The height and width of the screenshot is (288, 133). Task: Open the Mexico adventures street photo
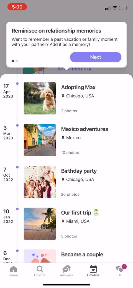(40, 140)
